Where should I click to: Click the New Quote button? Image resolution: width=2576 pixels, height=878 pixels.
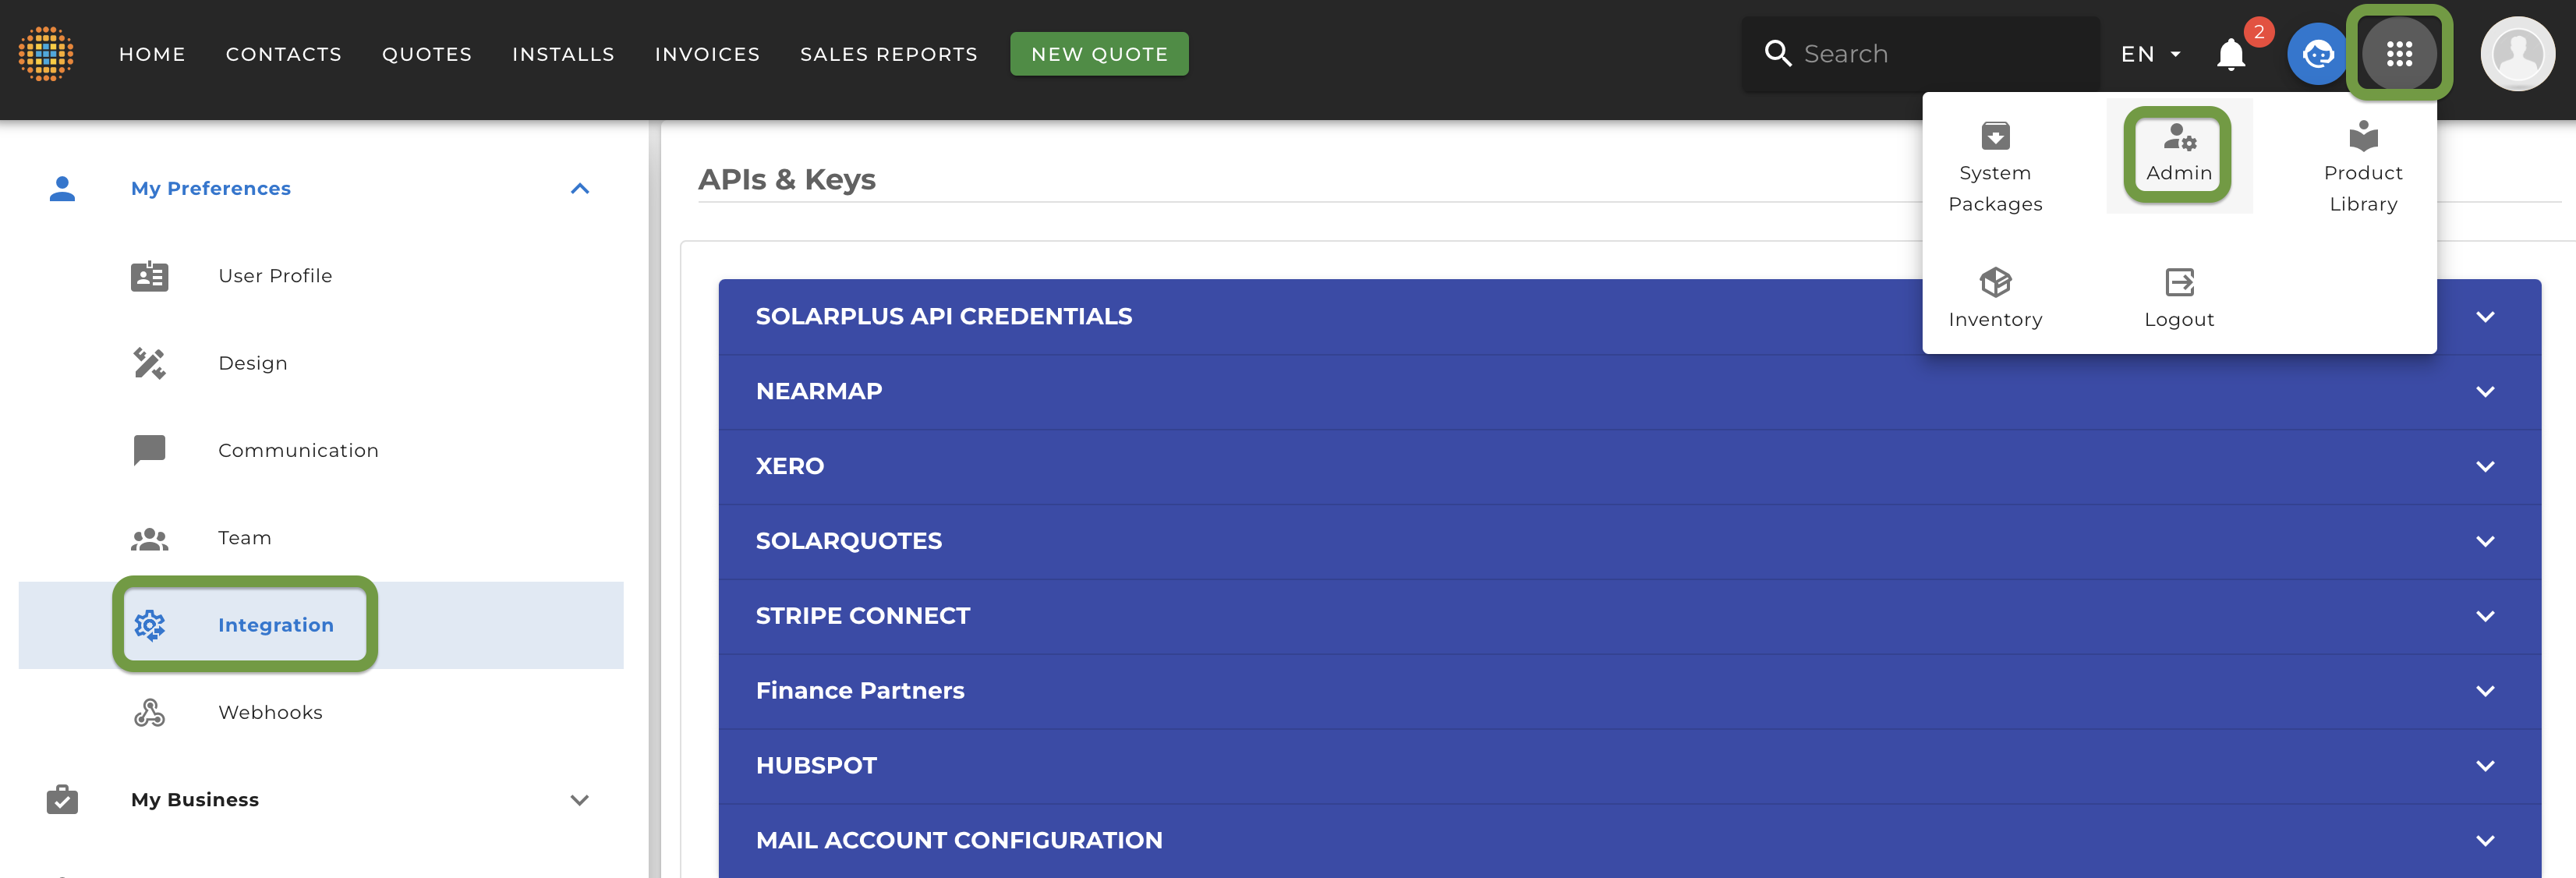click(1099, 54)
